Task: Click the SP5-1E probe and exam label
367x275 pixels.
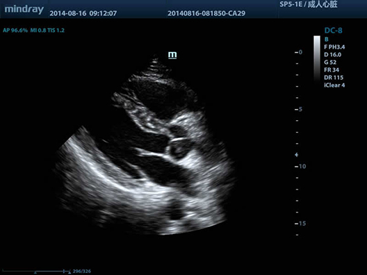Action: 309,4
